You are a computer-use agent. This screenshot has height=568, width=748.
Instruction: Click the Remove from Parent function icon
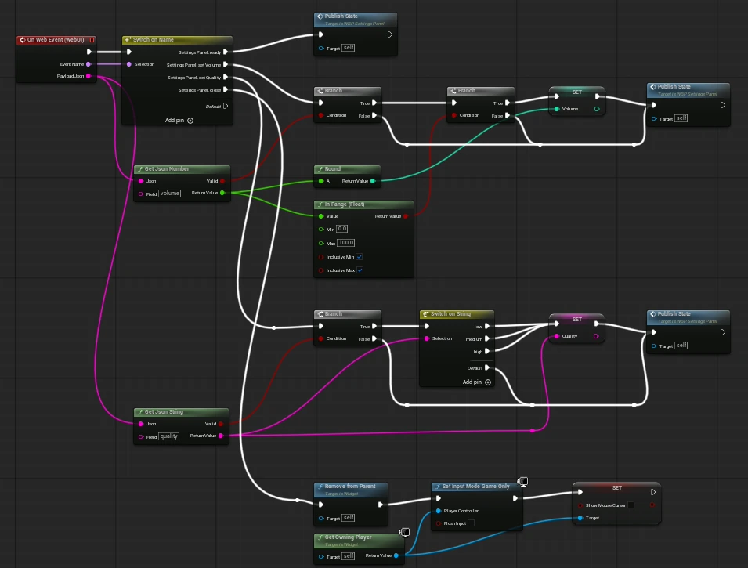320,487
